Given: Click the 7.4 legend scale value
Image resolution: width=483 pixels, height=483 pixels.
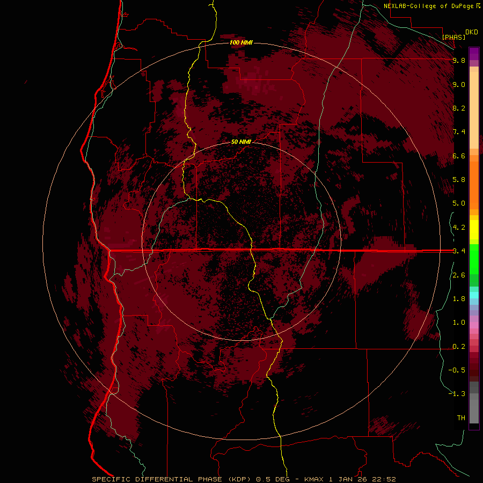Looking at the screenshot, I should [x=459, y=132].
